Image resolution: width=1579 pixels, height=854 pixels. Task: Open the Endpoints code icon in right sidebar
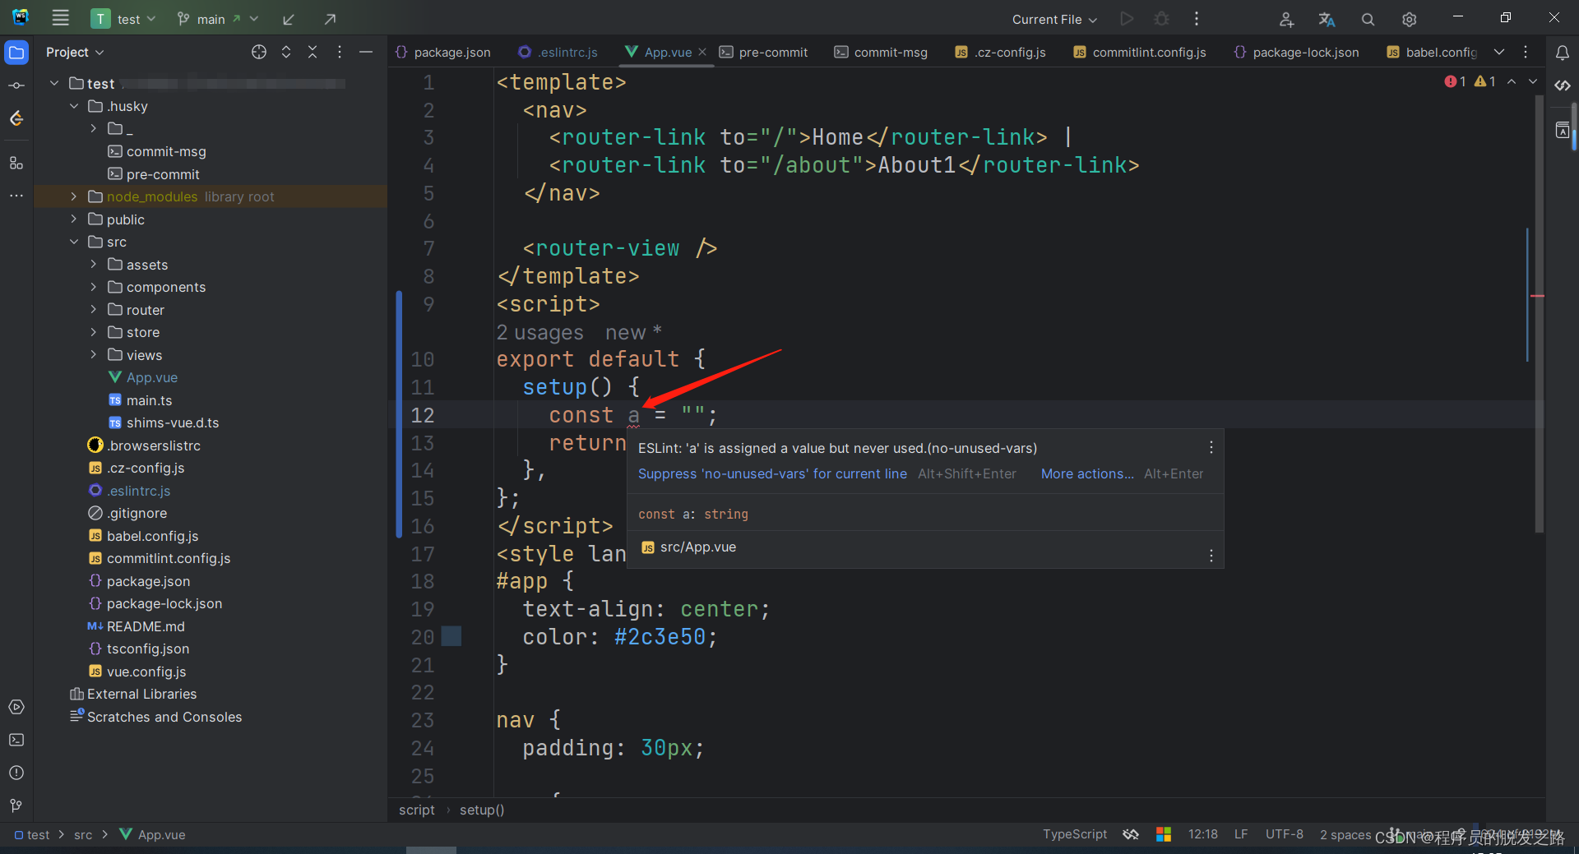click(1563, 85)
